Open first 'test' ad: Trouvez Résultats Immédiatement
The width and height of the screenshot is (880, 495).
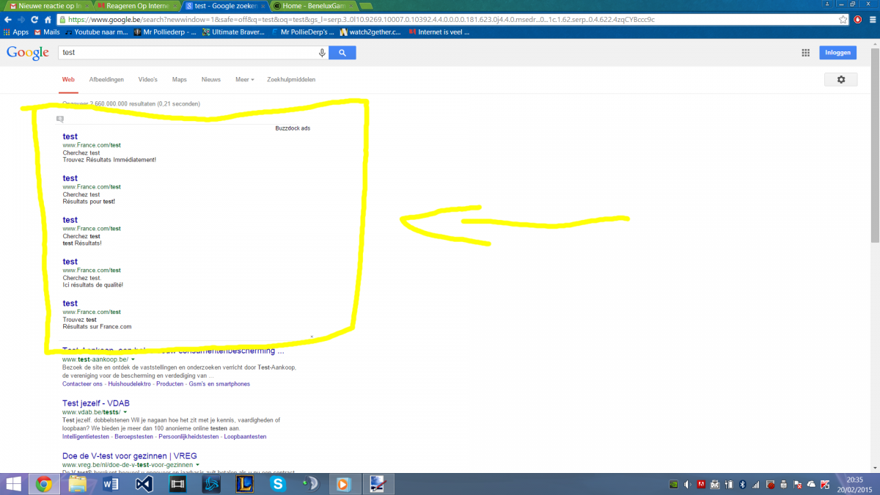point(70,136)
